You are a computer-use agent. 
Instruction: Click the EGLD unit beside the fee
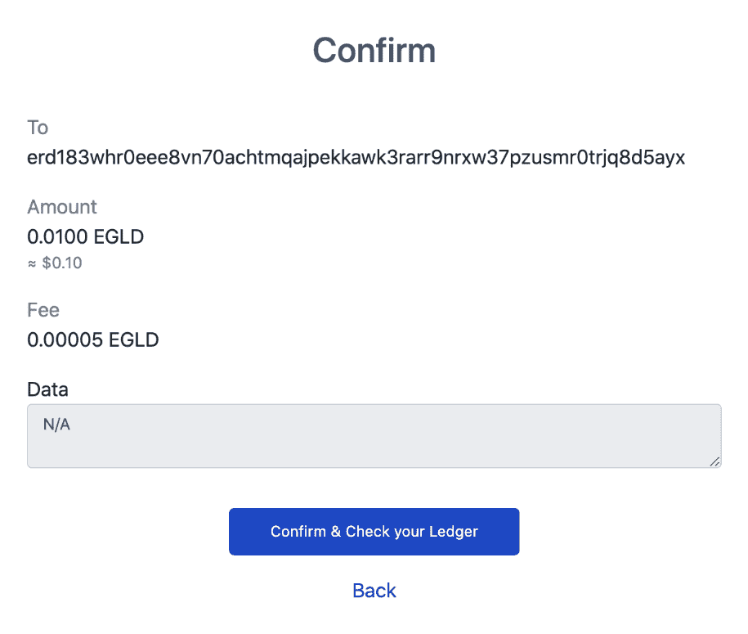point(134,339)
